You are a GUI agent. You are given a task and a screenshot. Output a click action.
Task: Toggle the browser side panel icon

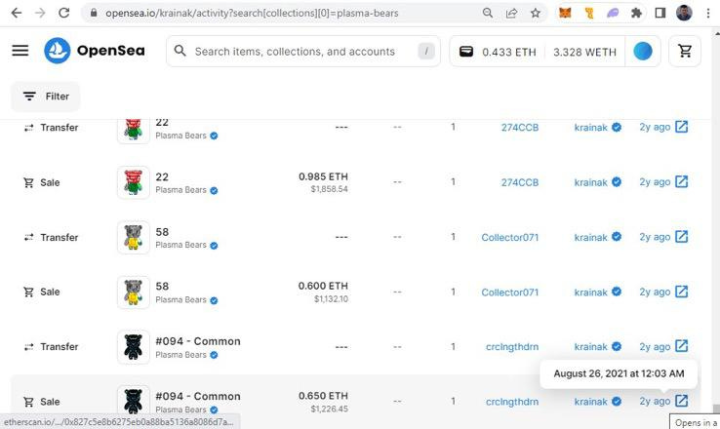point(660,13)
